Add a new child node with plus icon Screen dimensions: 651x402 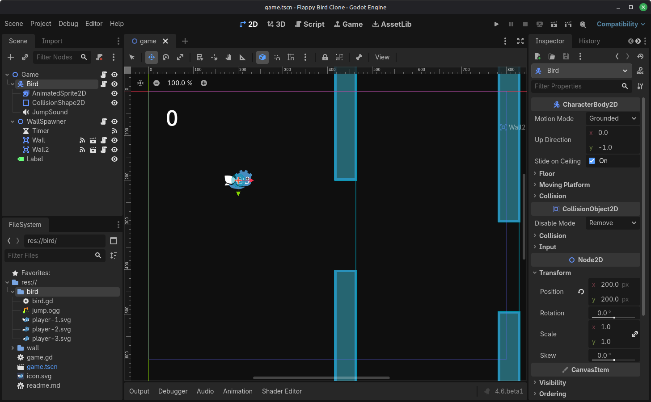11,57
